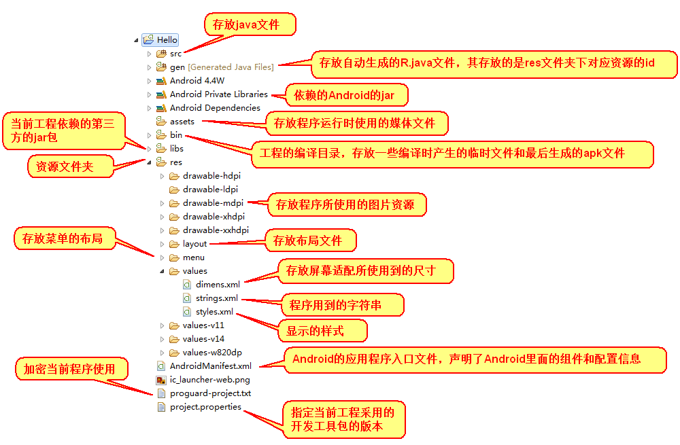
Task: Expand the drawable-hdpi folder arrow
Action: [x=162, y=177]
